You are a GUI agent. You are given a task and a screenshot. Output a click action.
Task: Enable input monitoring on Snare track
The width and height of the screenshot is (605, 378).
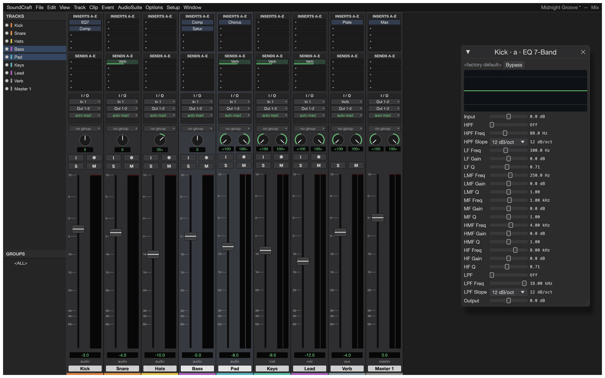click(113, 158)
